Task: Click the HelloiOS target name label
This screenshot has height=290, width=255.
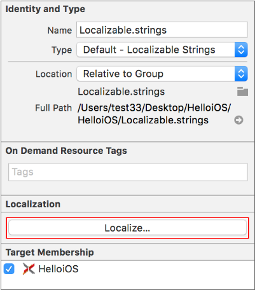Action: [x=59, y=269]
